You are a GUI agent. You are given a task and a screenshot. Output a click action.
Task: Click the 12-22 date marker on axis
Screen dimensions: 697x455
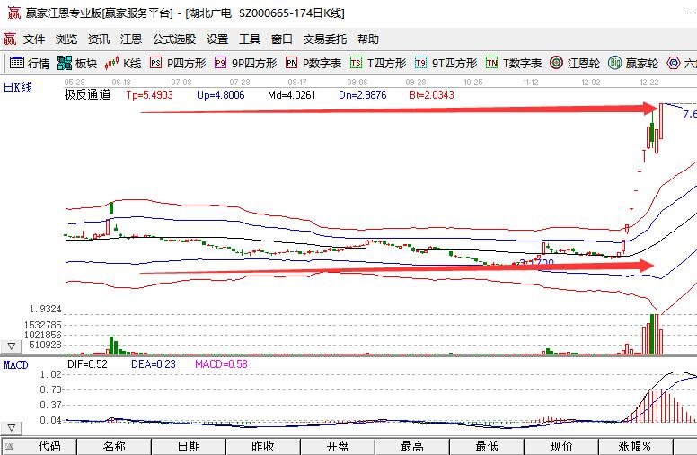649,83
